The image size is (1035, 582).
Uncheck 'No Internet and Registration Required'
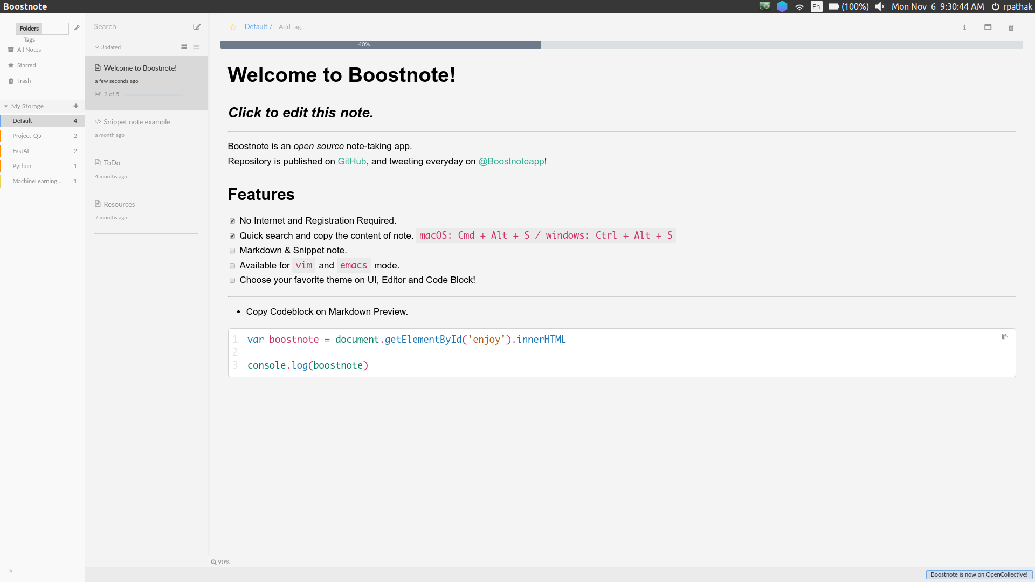tap(232, 221)
